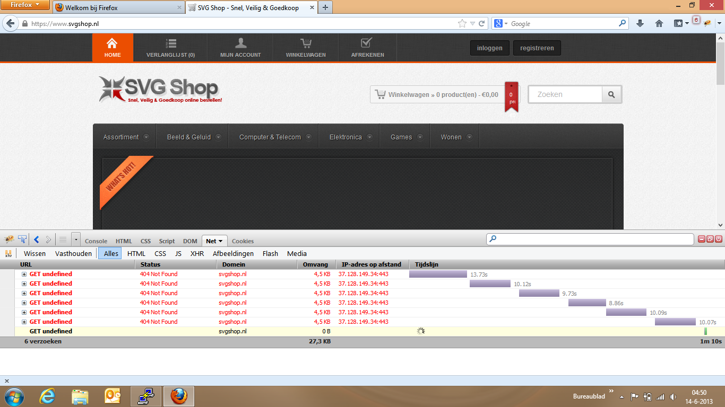725x407 pixels.
Task: Click the reload page icon
Action: 481,23
